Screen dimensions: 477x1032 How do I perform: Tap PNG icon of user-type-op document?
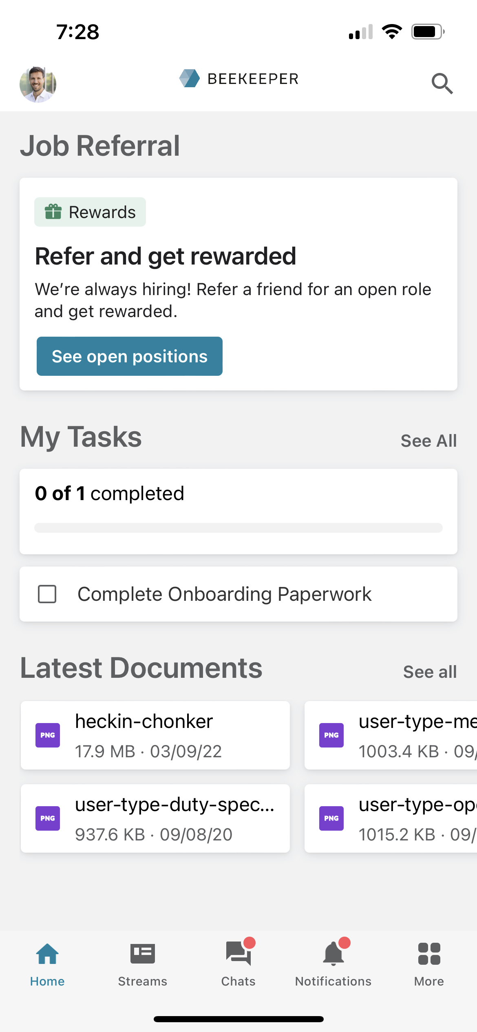(331, 818)
